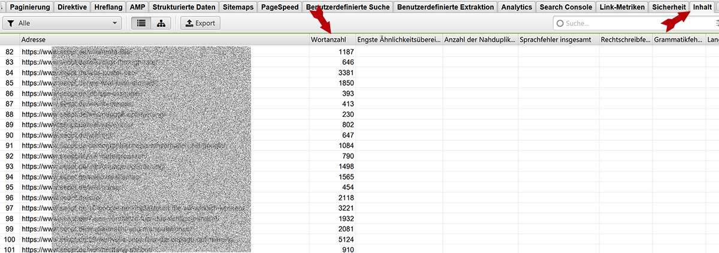Sort by Adresse column header
Image resolution: width=719 pixels, height=253 pixels.
tap(164, 40)
